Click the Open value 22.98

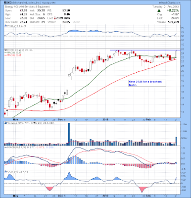23,10
